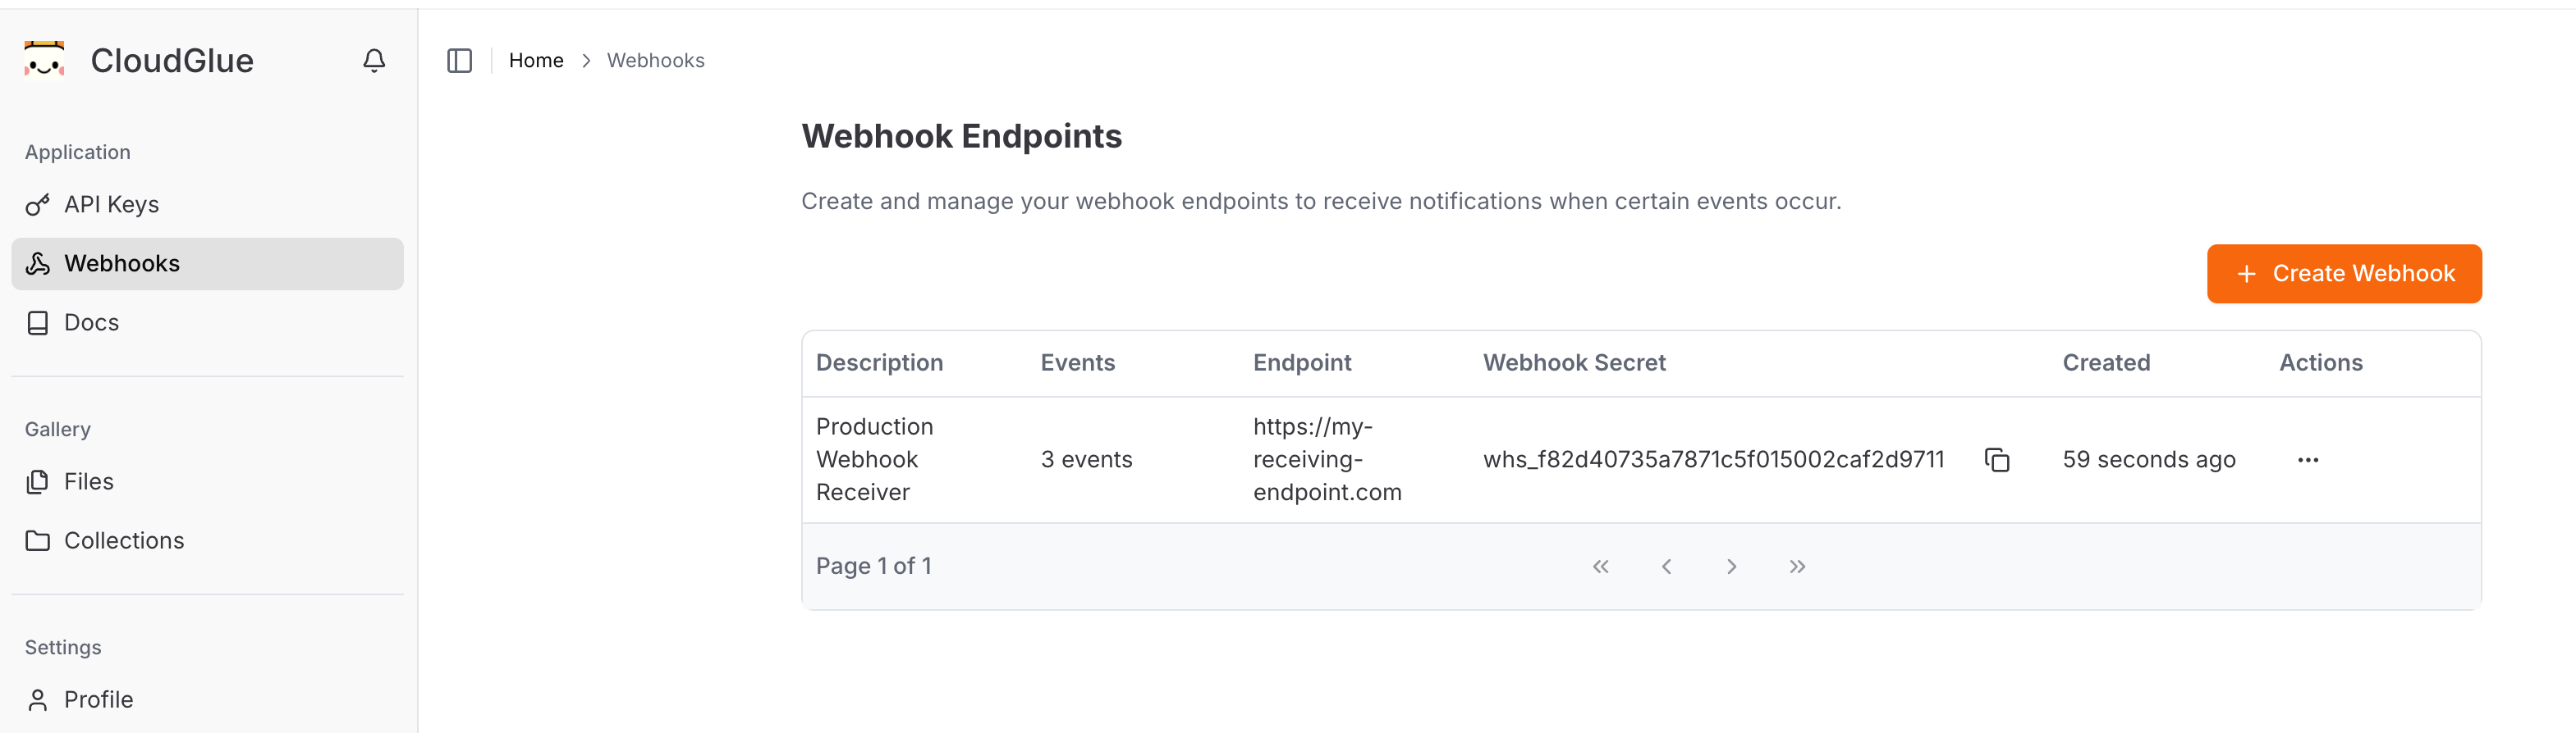The image size is (2576, 733).
Task: Go to previous page of webhooks
Action: [x=1666, y=567]
